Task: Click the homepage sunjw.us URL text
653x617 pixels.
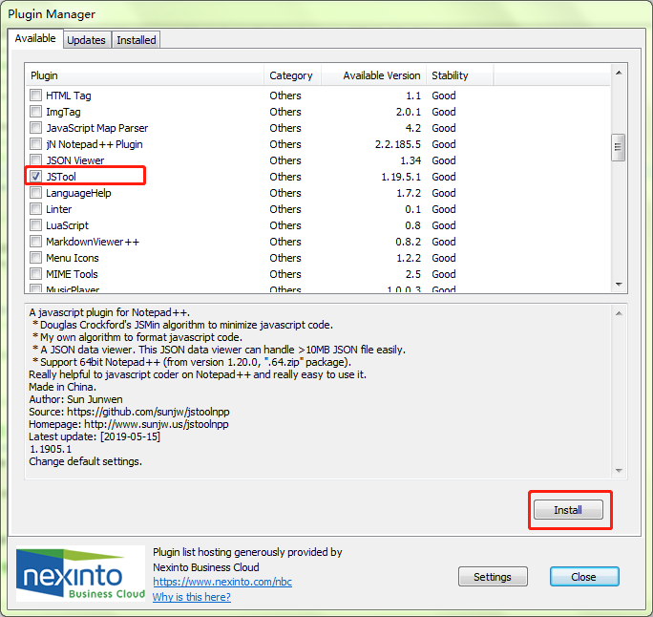Action: tap(157, 424)
